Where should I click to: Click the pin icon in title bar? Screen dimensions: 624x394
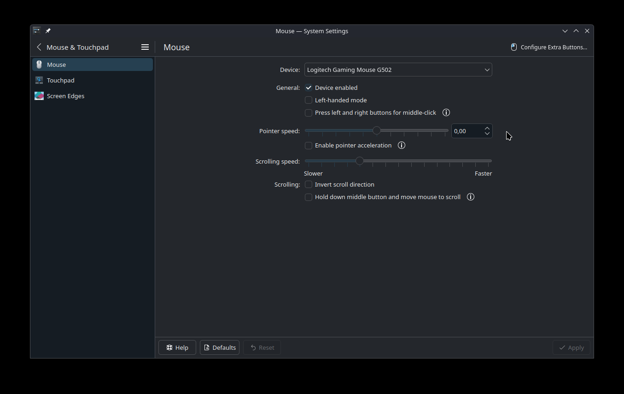tap(48, 31)
